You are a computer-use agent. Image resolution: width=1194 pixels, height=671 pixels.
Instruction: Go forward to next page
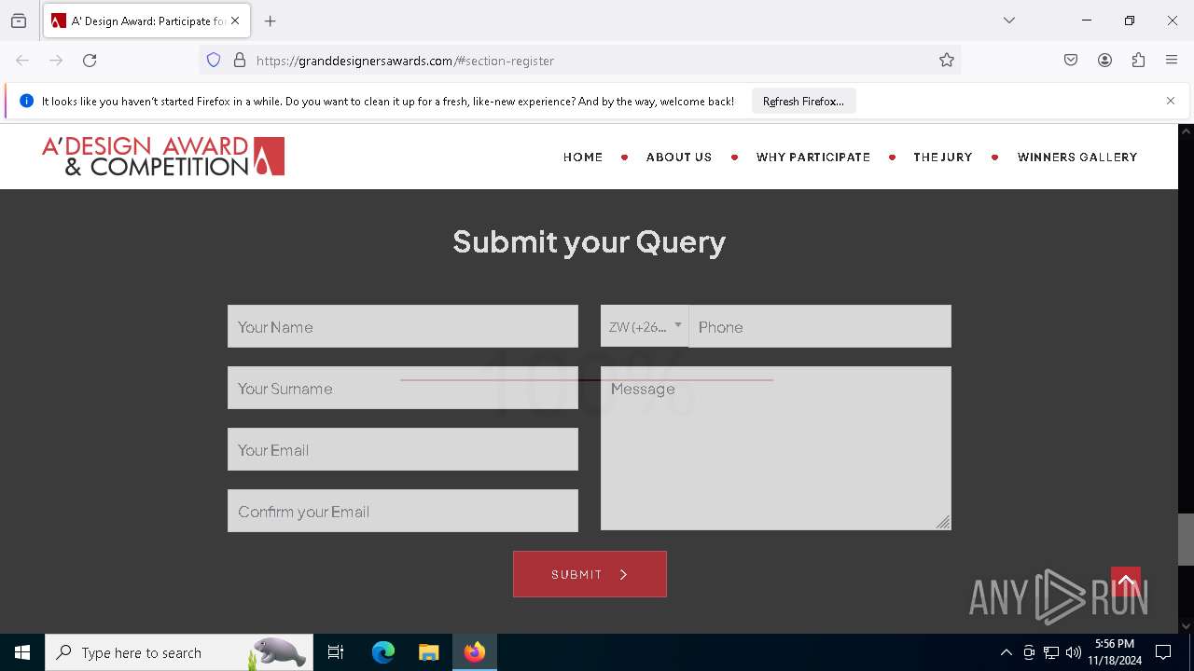click(56, 61)
